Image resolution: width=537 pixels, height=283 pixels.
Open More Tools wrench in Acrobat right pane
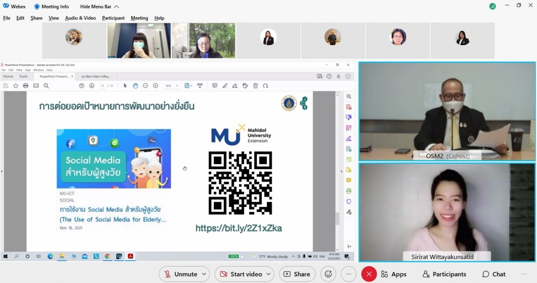(x=349, y=212)
